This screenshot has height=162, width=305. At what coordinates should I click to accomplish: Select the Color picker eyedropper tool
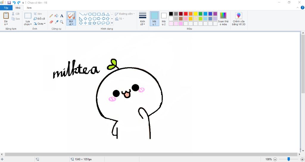[56, 22]
